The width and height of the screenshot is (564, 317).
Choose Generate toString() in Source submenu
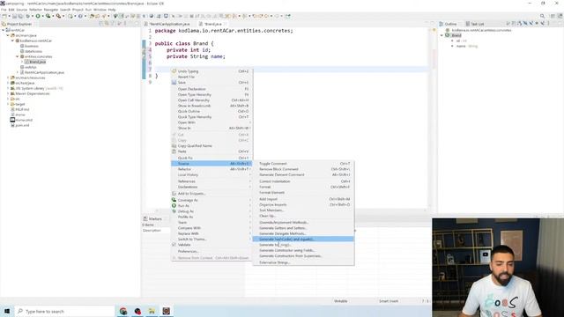tap(303, 245)
